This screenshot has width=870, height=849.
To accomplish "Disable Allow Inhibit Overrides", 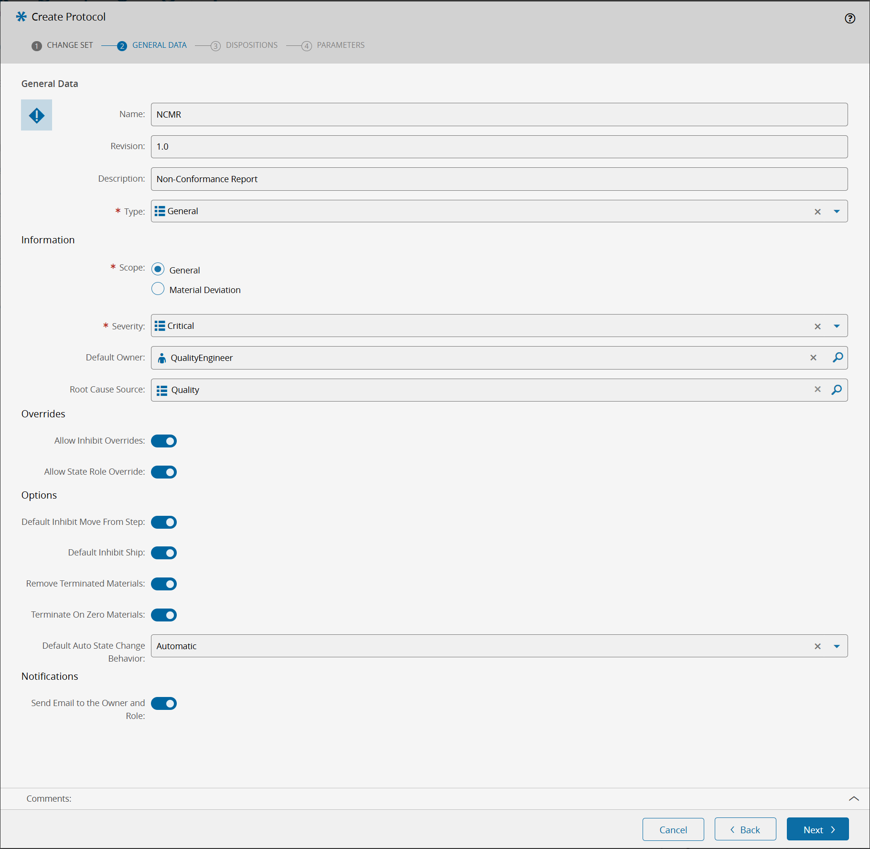I will click(x=164, y=441).
